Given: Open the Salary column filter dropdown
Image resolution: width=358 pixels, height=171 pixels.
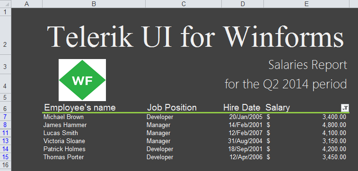Looking at the screenshot, I should (x=345, y=108).
